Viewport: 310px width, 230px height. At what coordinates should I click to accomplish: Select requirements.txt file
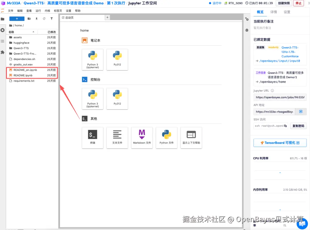click(32, 81)
